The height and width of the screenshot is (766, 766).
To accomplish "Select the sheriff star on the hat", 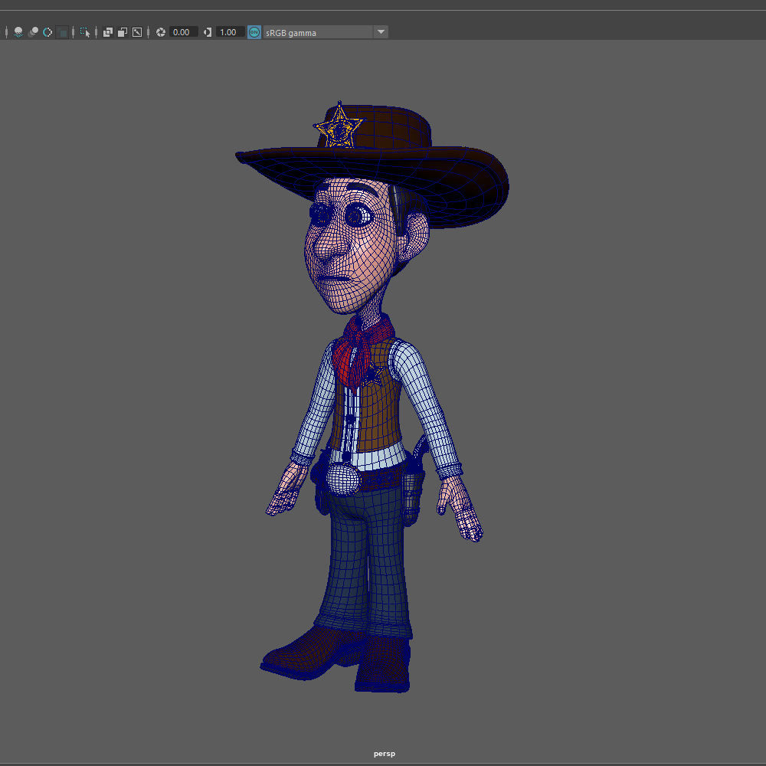I will pos(339,126).
